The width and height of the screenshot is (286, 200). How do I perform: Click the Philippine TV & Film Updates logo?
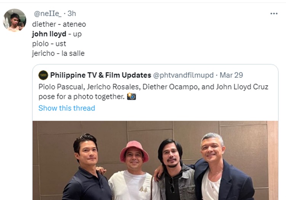(x=43, y=75)
